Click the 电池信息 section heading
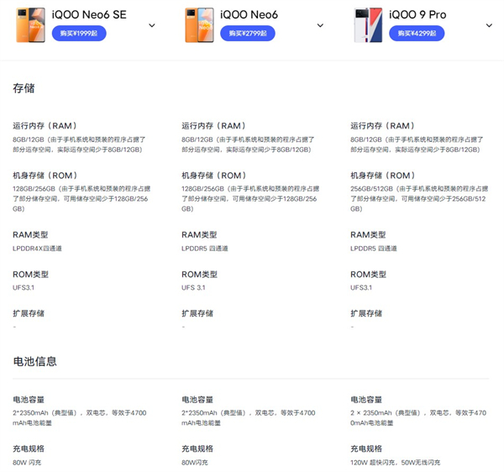 point(35,361)
